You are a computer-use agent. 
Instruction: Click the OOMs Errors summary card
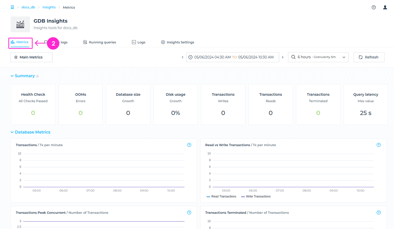[x=81, y=104]
